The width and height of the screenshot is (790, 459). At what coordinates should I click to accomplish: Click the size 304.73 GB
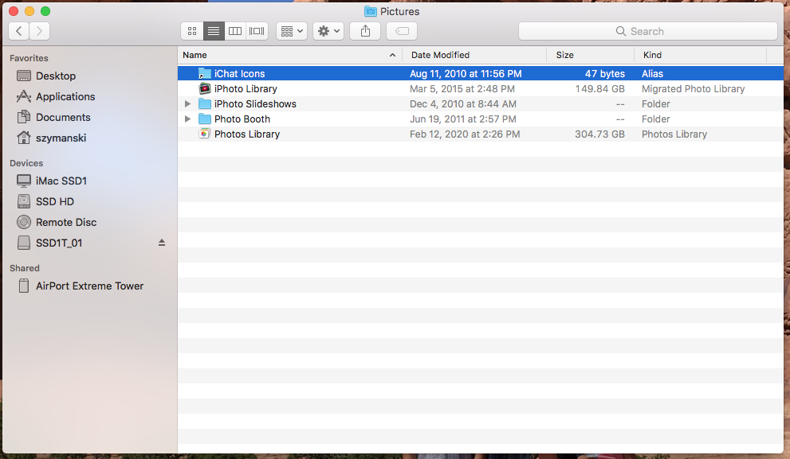tap(599, 134)
